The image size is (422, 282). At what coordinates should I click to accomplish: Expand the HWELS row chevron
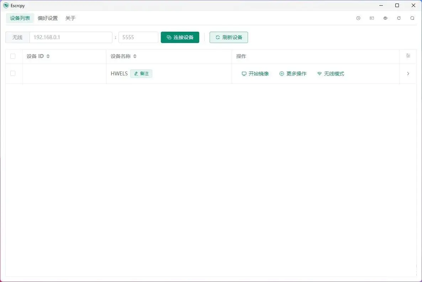408,74
